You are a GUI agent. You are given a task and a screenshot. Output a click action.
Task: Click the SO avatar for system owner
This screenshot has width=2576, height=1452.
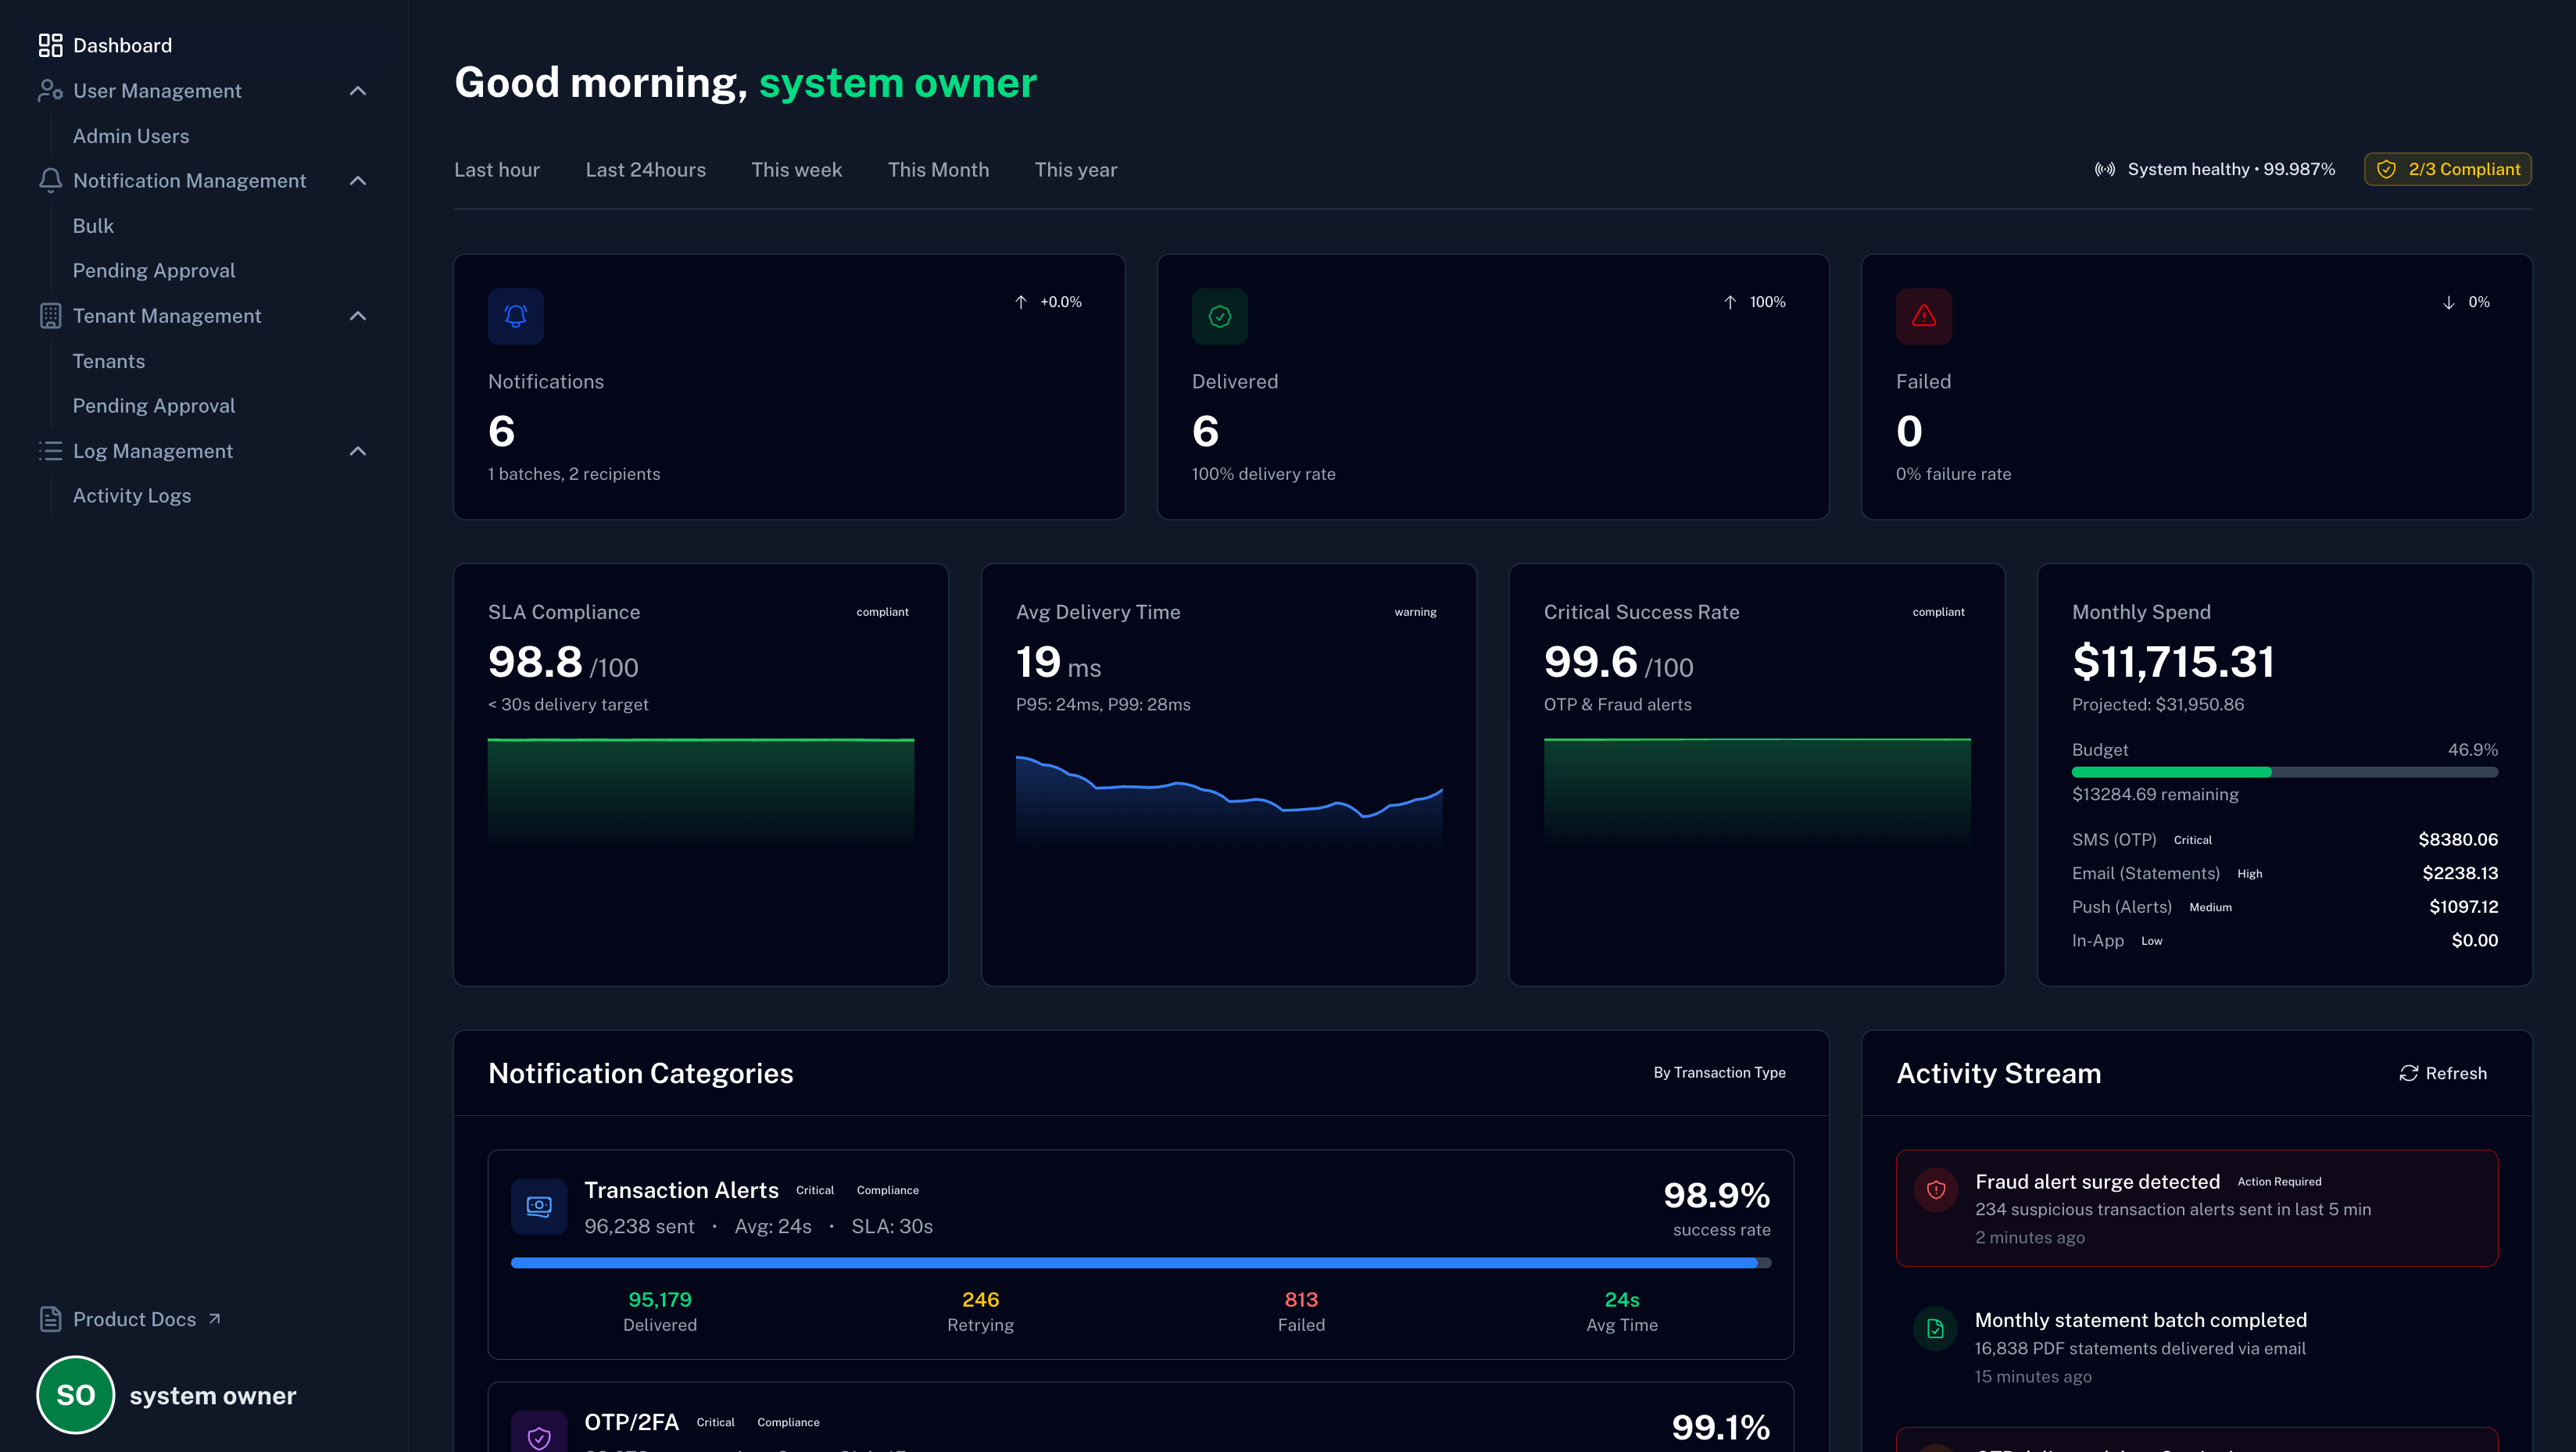(x=75, y=1394)
